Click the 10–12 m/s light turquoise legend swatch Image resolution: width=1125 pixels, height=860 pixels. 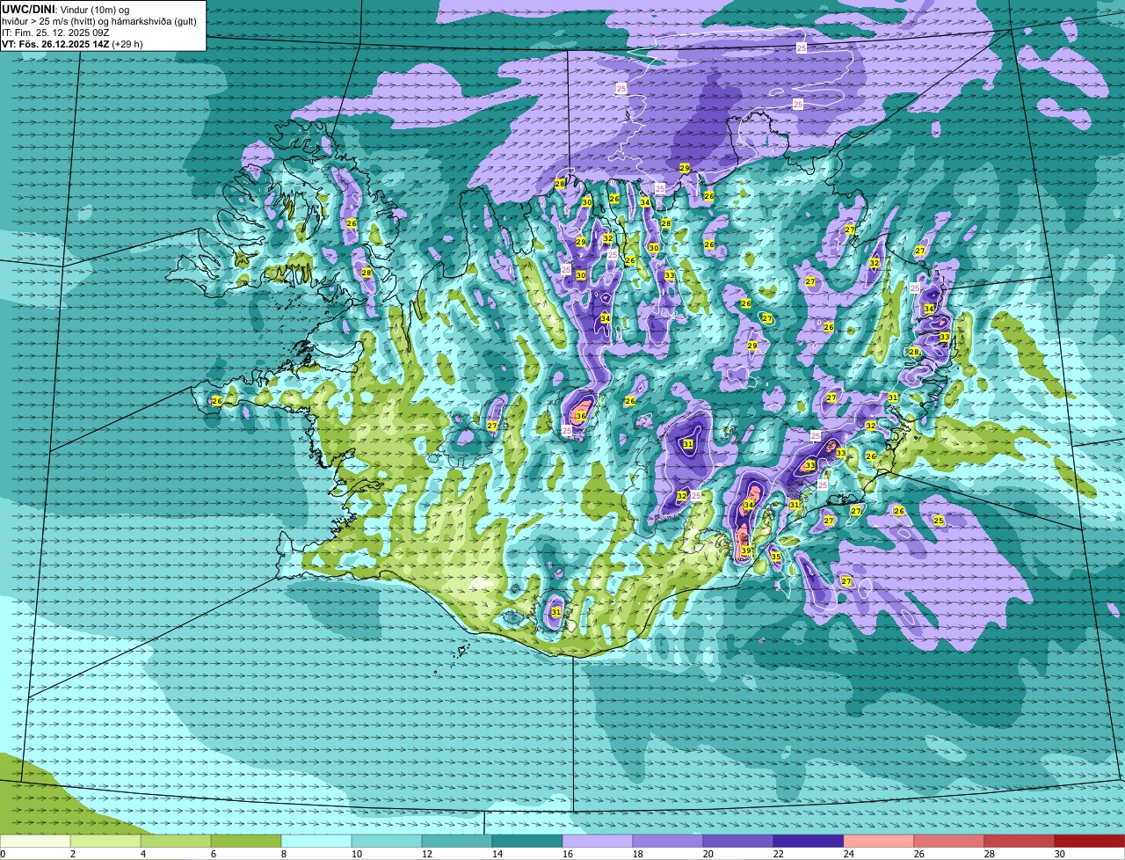point(387,842)
